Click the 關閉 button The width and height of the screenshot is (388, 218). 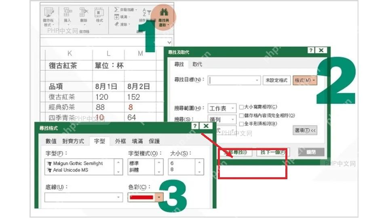pos(311,152)
